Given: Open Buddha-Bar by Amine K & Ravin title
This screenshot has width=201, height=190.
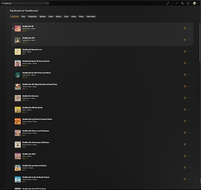Looking at the screenshot, I should click(34, 166).
